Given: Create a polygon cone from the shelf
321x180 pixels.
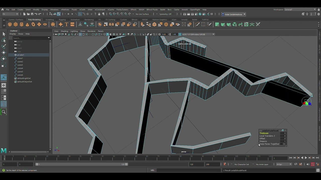Looking at the screenshot, I should point(27,24).
